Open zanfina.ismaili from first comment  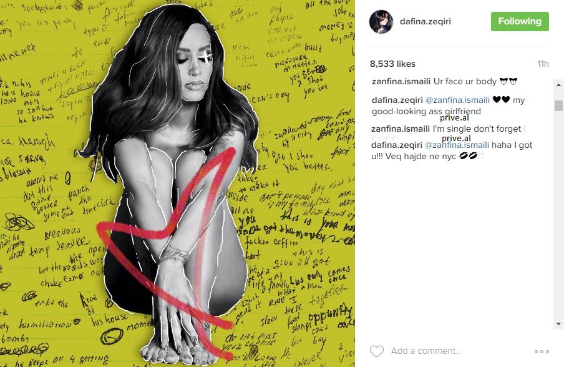coord(401,81)
